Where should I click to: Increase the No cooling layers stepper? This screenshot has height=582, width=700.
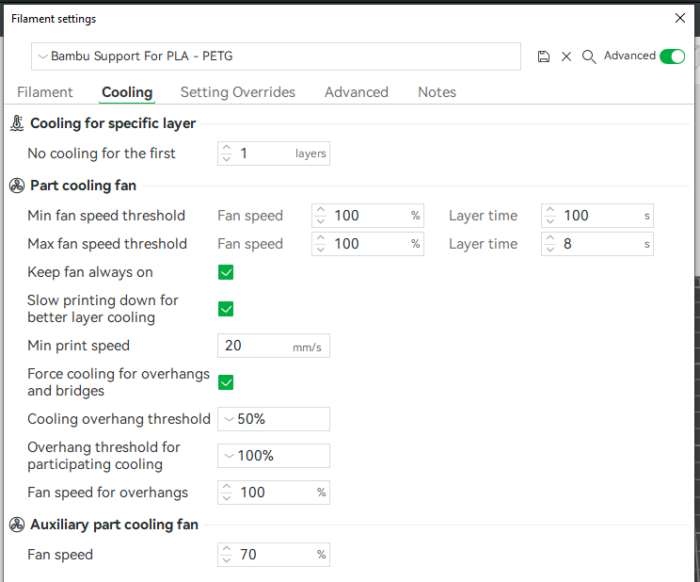click(x=226, y=148)
